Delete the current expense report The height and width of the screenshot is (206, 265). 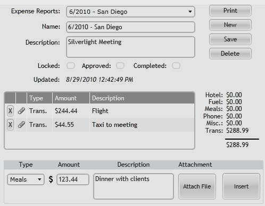(230, 54)
